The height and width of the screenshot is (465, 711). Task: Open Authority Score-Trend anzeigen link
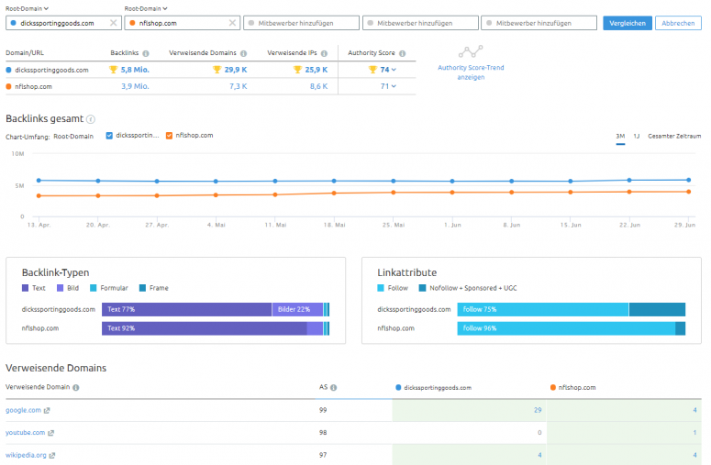pos(471,72)
